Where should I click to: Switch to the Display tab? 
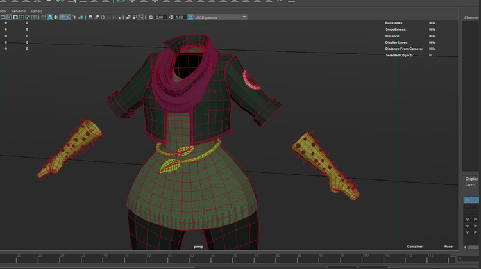coord(471,179)
